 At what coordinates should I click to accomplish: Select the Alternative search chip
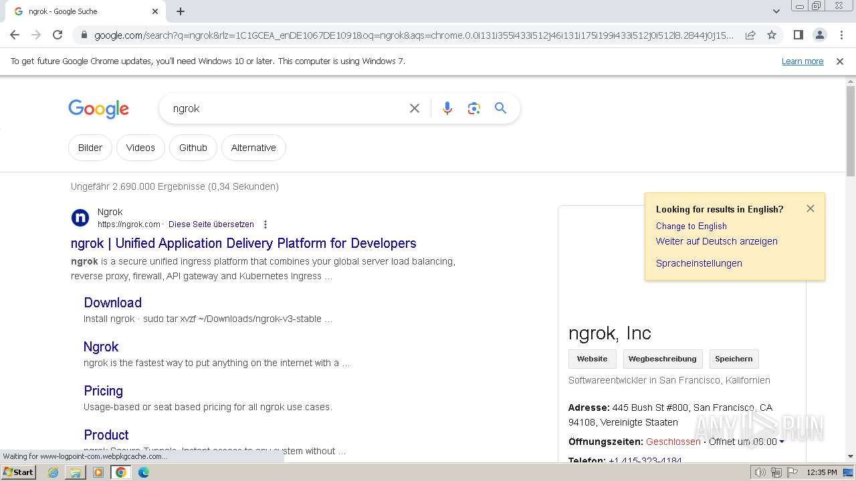click(x=253, y=148)
